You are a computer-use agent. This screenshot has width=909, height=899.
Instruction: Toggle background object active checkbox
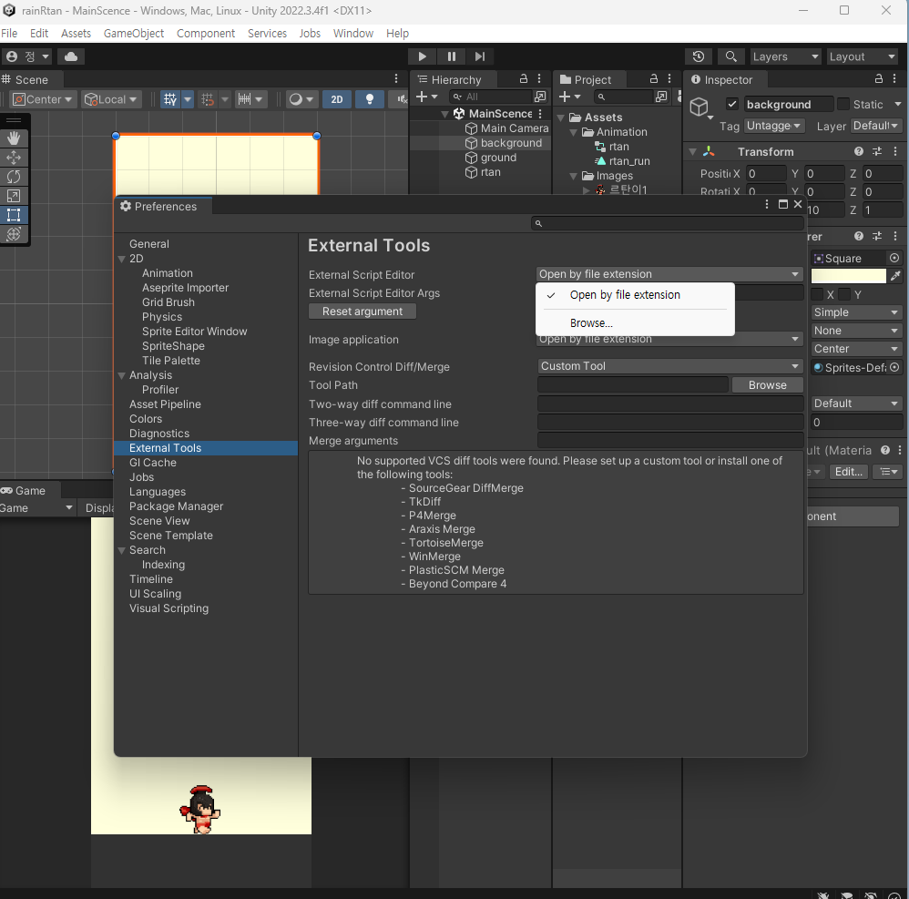732,105
